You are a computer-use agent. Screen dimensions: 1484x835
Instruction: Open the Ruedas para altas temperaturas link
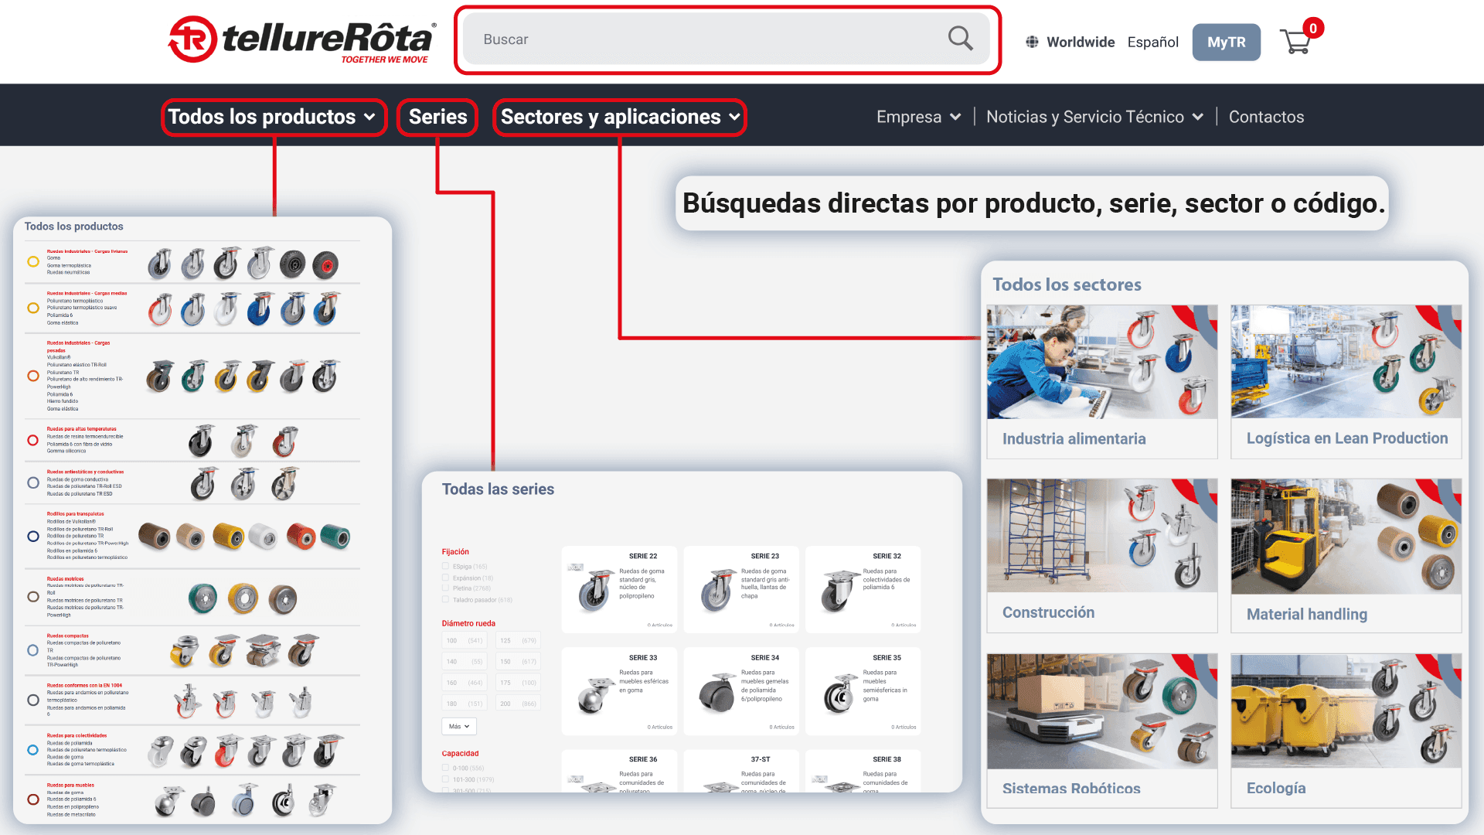81,428
